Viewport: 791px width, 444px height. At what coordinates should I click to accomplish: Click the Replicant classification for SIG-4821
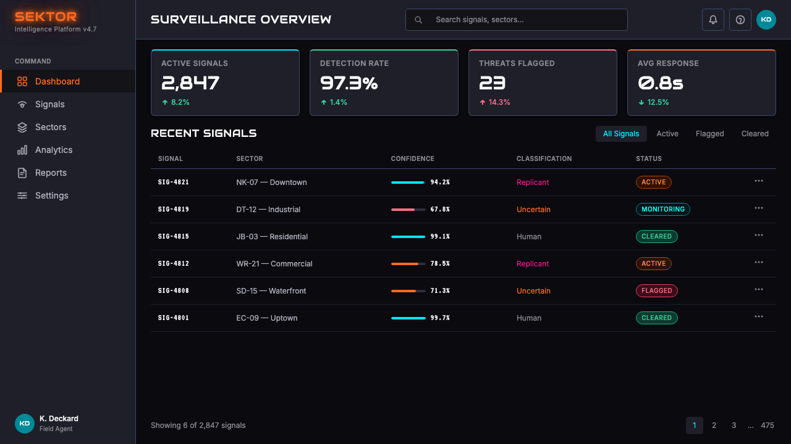tap(533, 183)
